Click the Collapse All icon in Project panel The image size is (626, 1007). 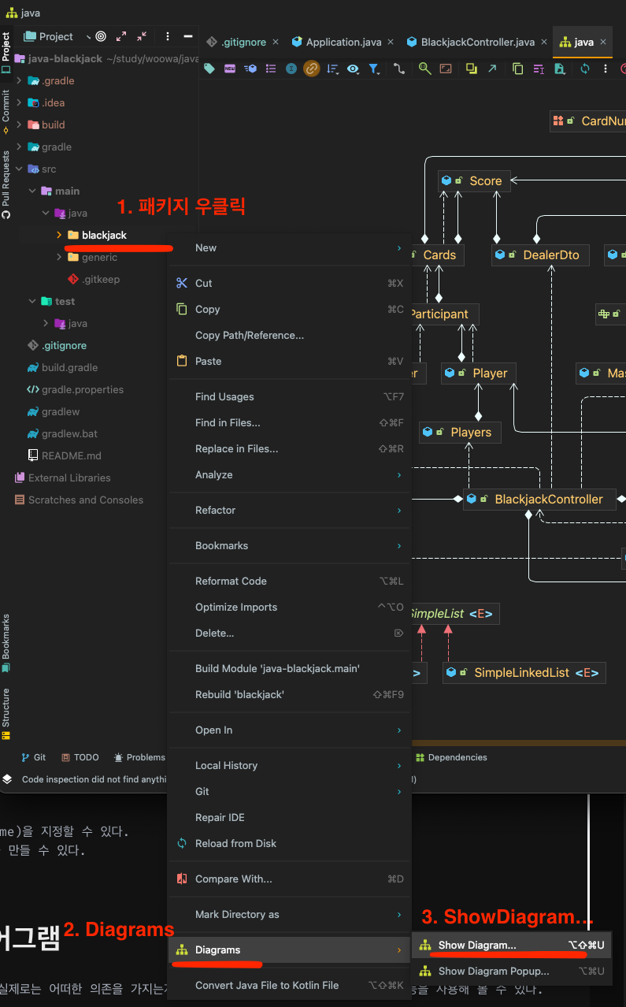(142, 36)
